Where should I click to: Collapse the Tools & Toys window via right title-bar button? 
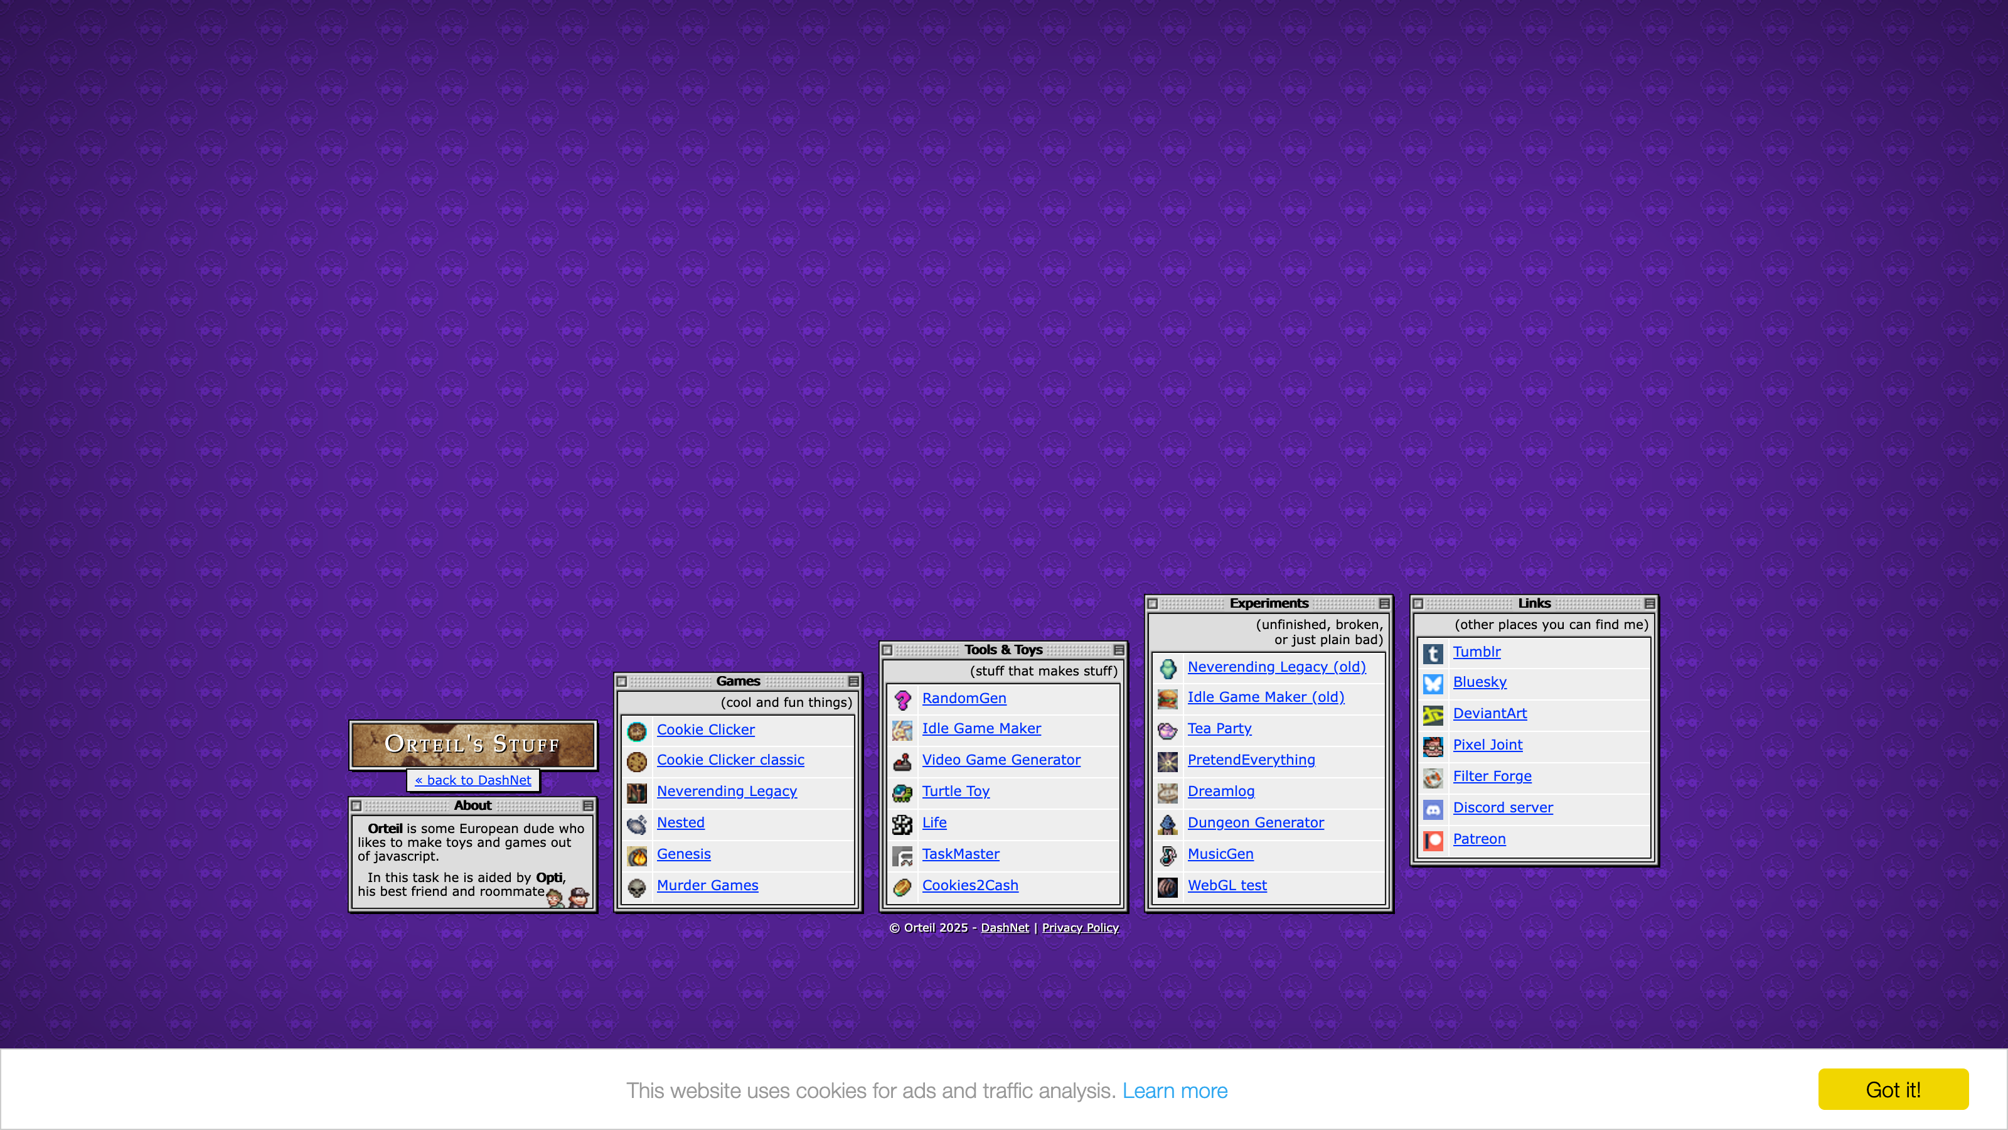pos(1119,650)
